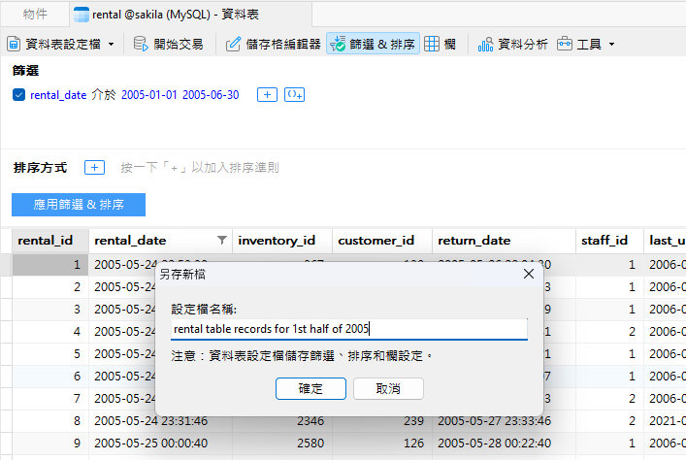
Task: Change the 介於 filter operator
Action: (104, 95)
